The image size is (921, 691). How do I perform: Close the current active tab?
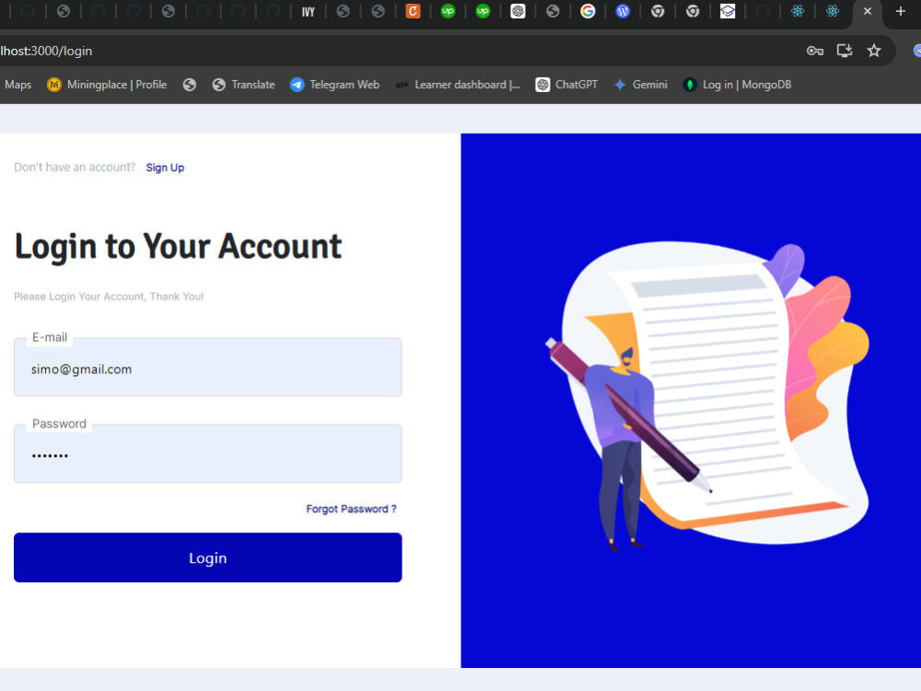click(868, 11)
